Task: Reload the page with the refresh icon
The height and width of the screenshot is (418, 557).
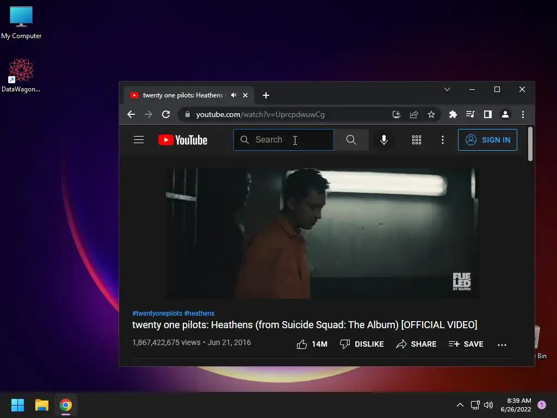Action: click(x=166, y=114)
